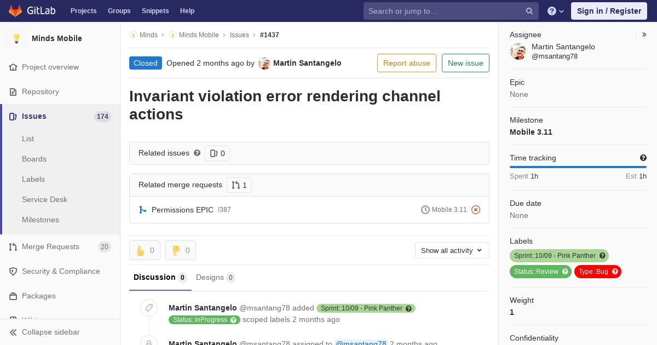Viewport: 657px width, 345px height.
Task: Open the Permissions EPIC merge request link
Action: tap(182, 210)
